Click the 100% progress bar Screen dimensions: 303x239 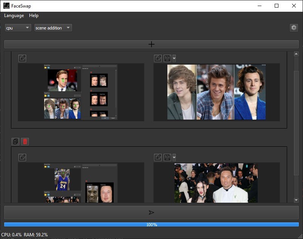(151, 225)
